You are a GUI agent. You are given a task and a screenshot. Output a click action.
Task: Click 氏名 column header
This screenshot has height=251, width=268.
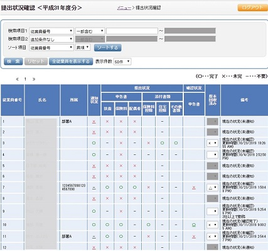tap(42, 100)
